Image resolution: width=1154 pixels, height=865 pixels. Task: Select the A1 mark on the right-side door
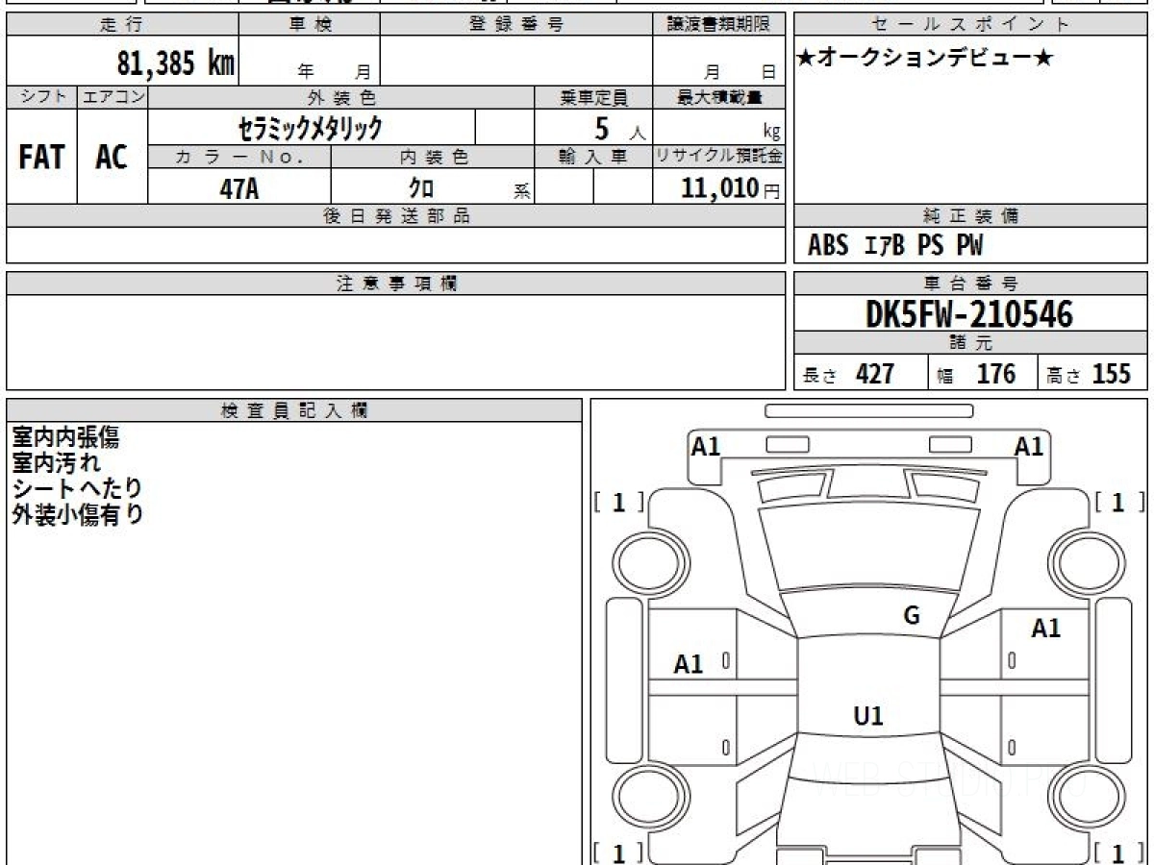(1046, 629)
